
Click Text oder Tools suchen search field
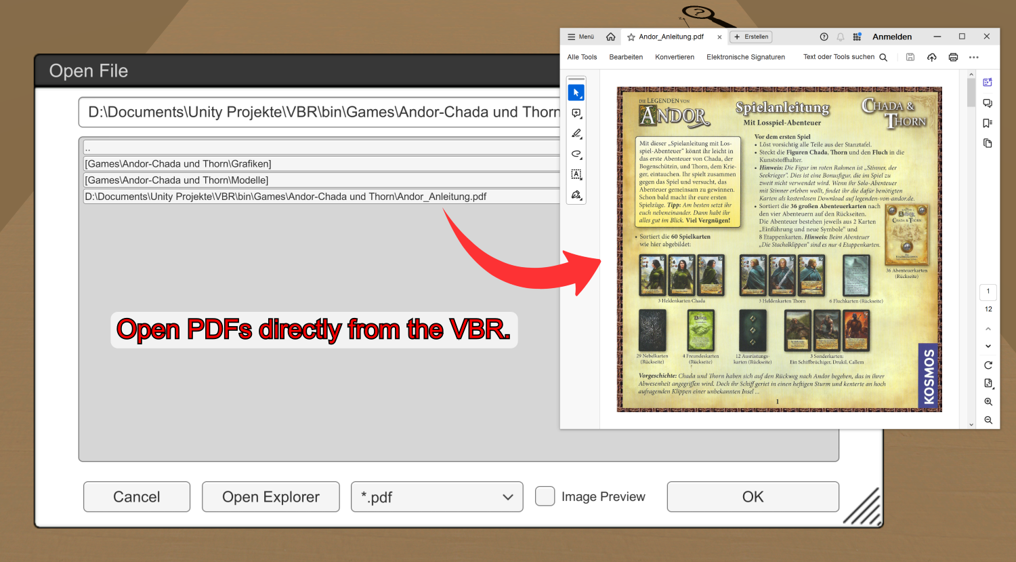pos(845,57)
